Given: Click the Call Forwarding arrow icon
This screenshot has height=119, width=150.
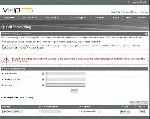Looking at the screenshot, I should 3,27.
